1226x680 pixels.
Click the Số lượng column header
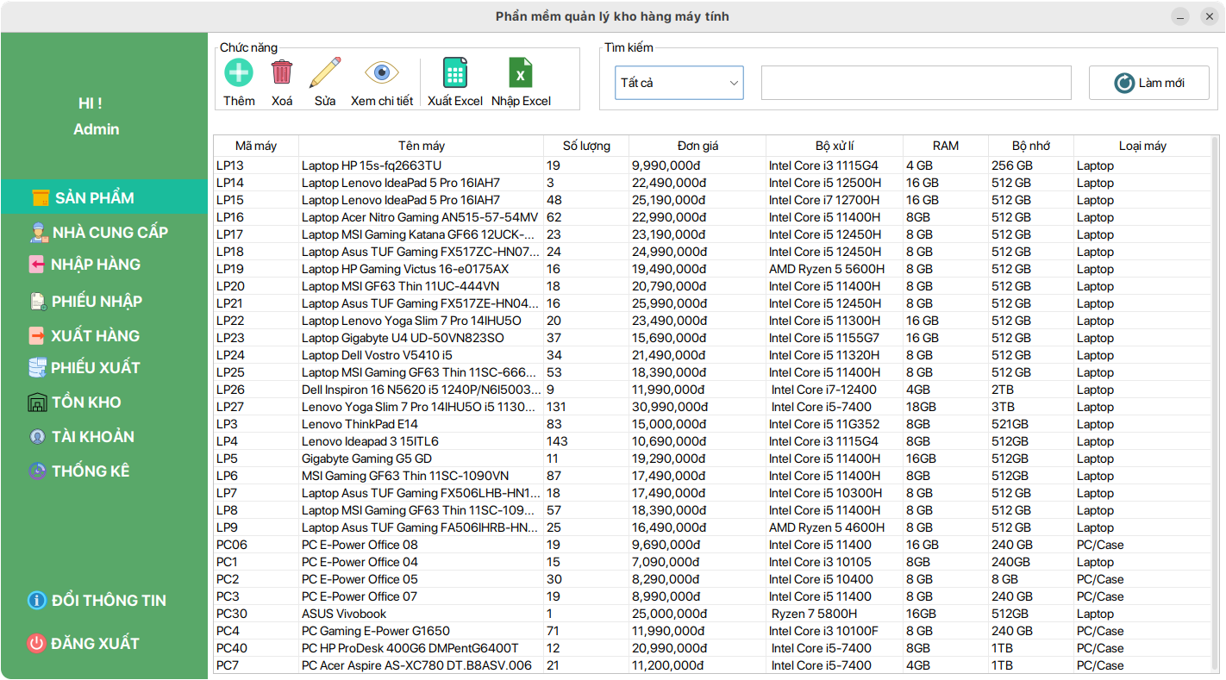pyautogui.click(x=586, y=146)
